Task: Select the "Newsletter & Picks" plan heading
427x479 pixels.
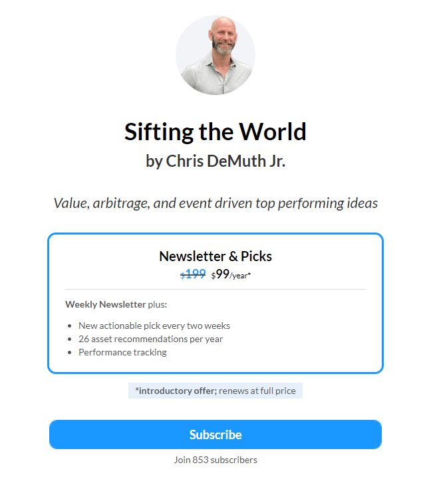Action: pos(215,256)
